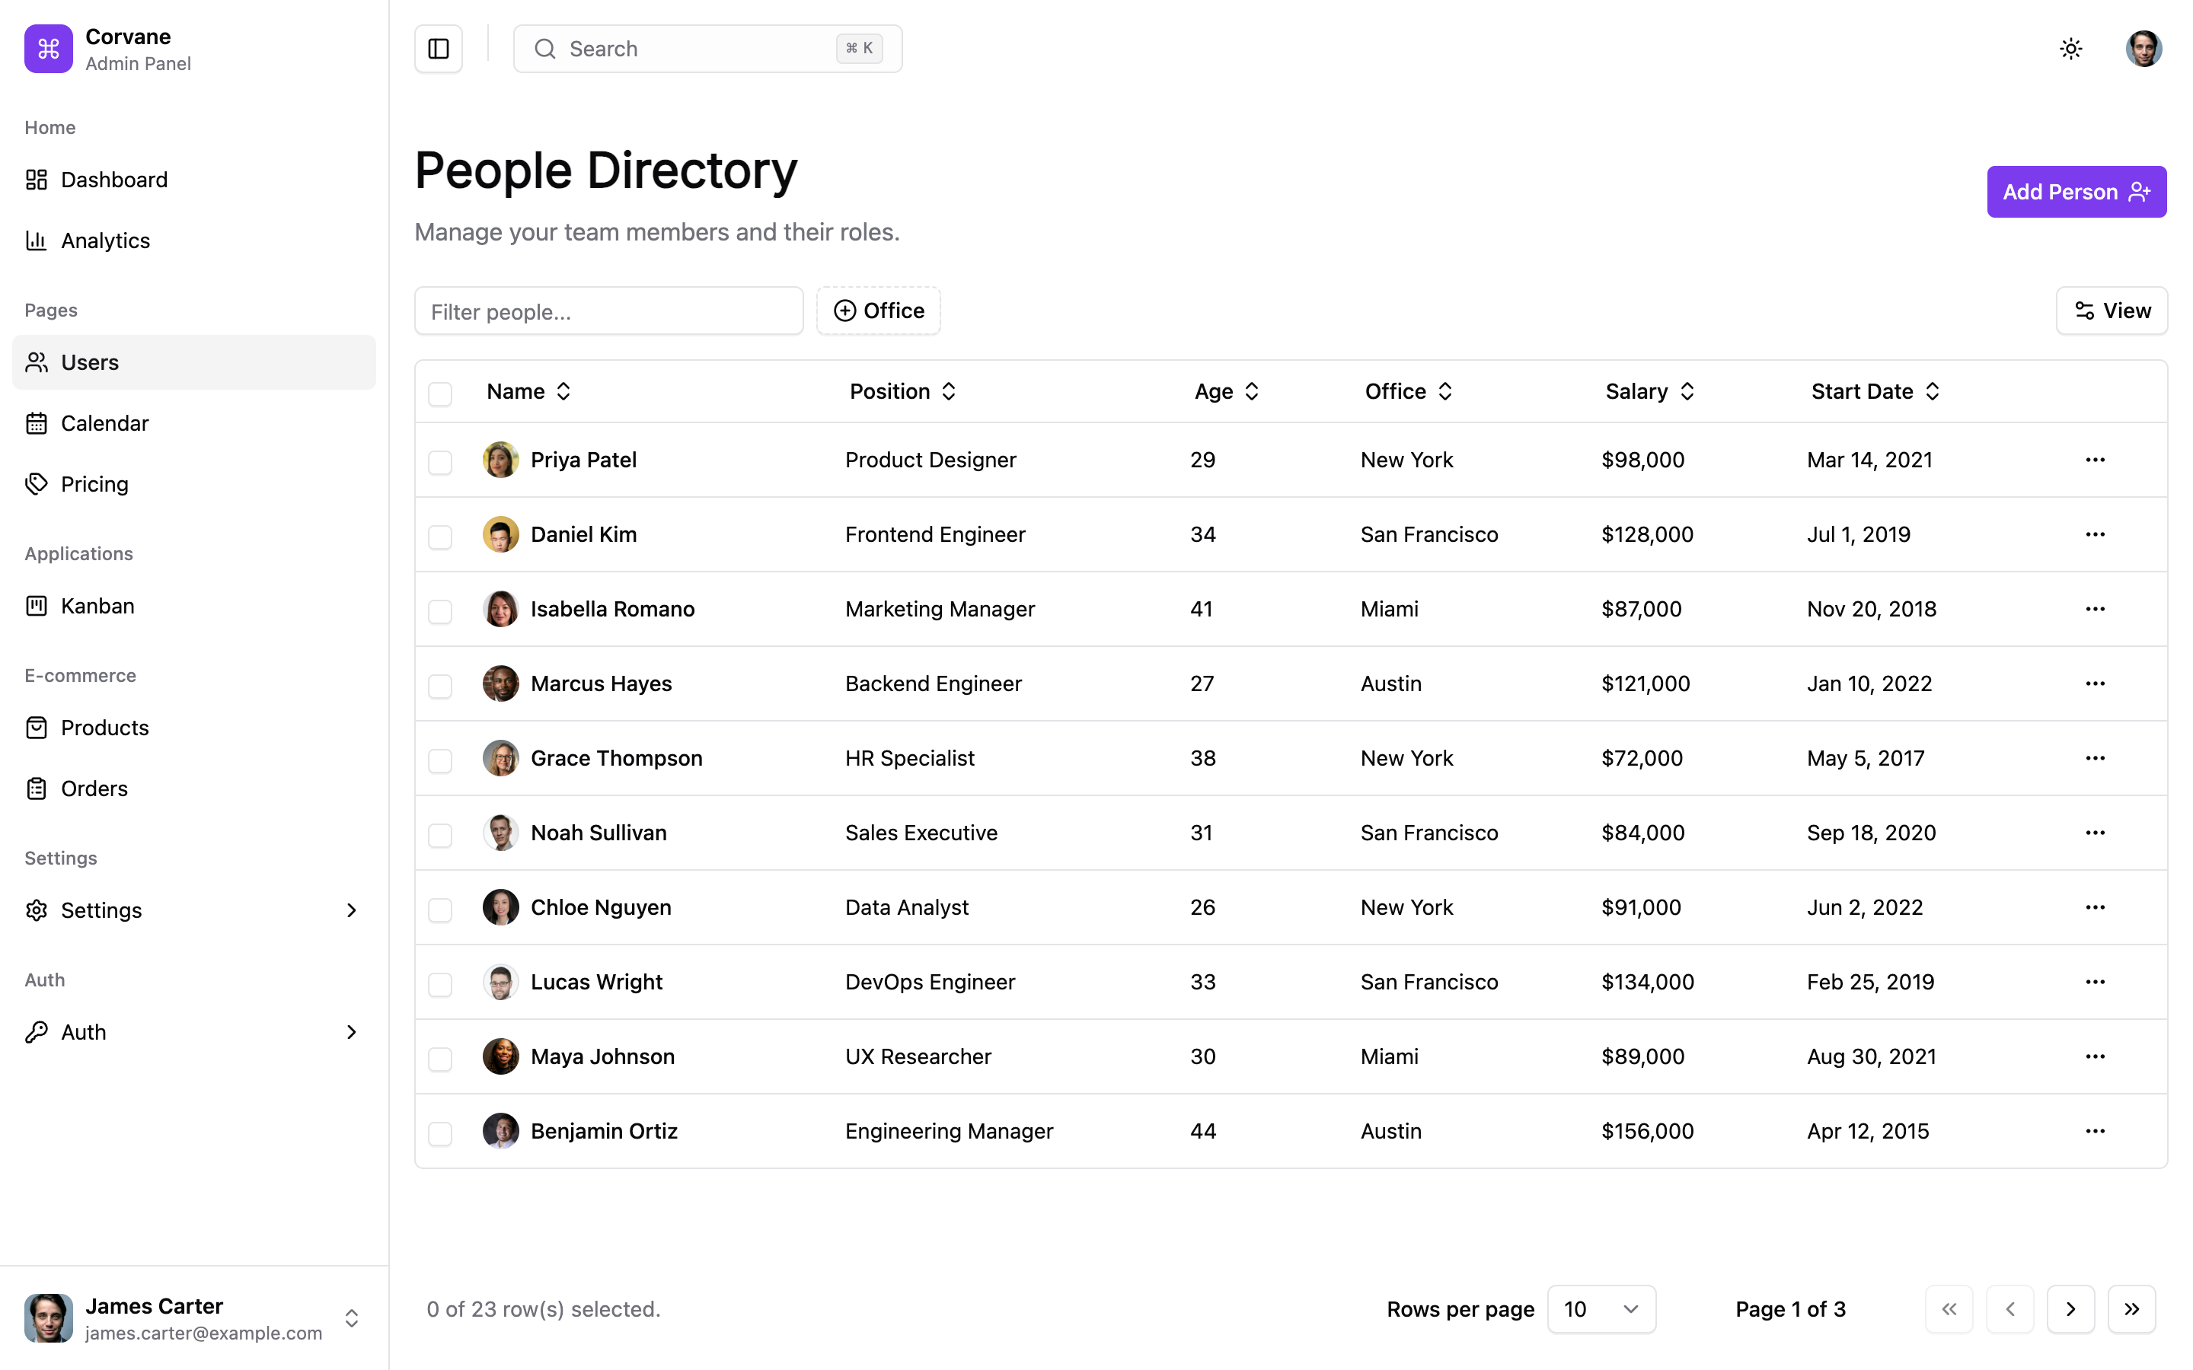
Task: Select the Marcus Hayes row checkbox
Action: [440, 686]
